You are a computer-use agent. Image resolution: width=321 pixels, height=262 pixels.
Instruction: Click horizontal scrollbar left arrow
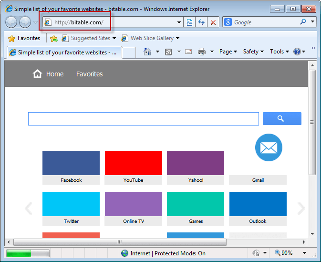(9, 242)
